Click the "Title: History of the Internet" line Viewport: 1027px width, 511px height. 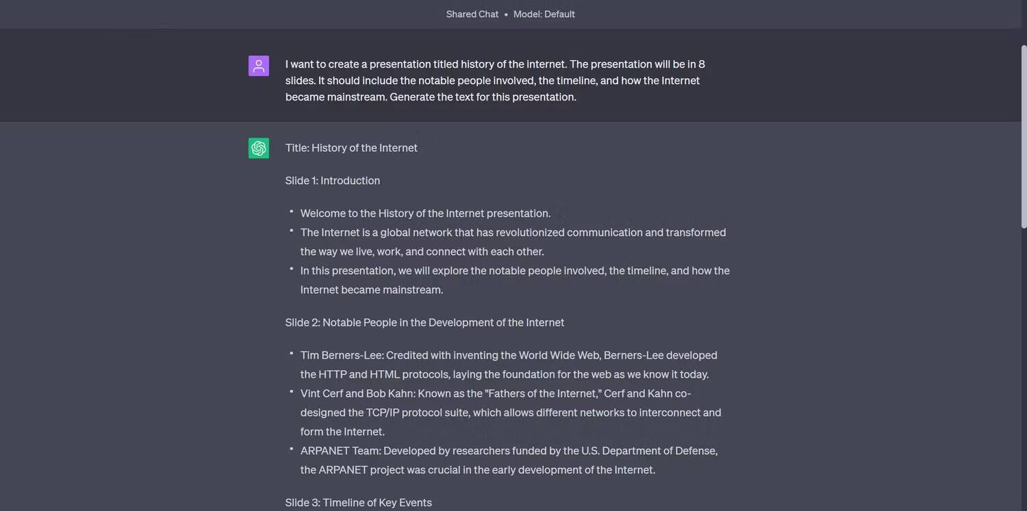pos(351,148)
